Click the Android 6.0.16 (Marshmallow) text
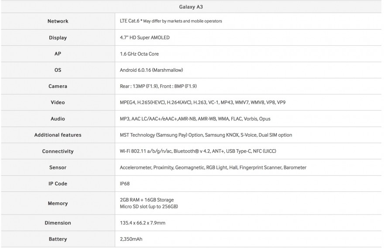Screen dimensions: 384x248 tap(151, 70)
